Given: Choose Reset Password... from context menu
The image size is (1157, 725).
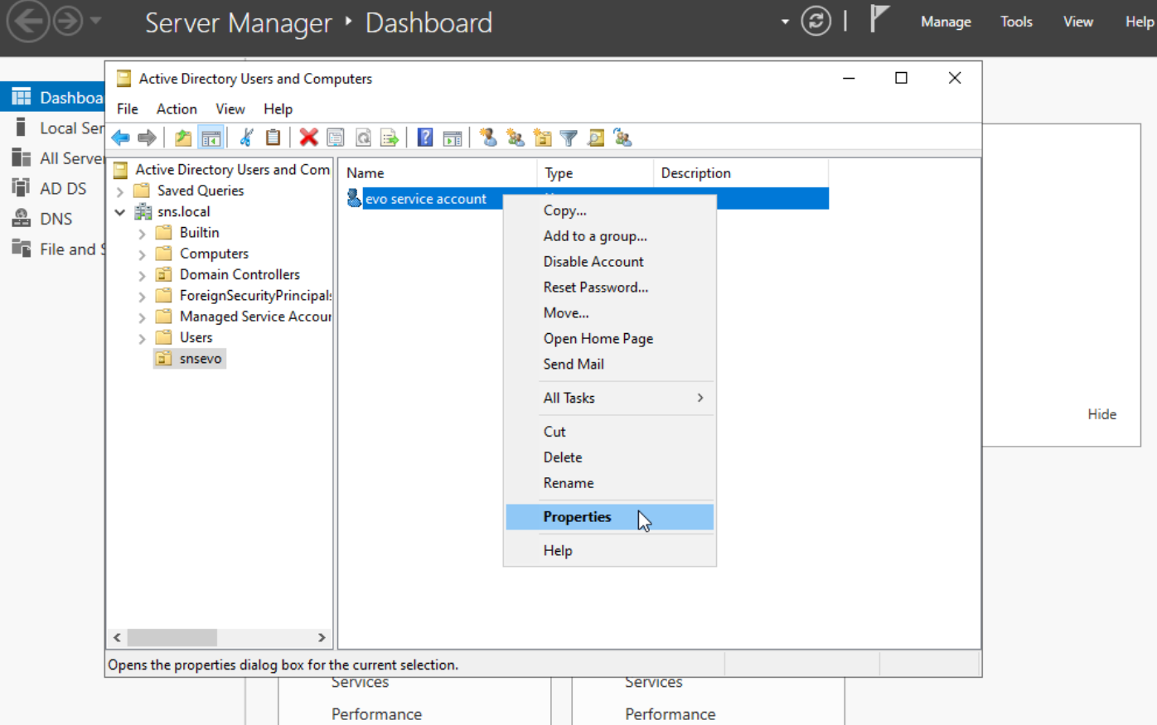Looking at the screenshot, I should point(609,287).
